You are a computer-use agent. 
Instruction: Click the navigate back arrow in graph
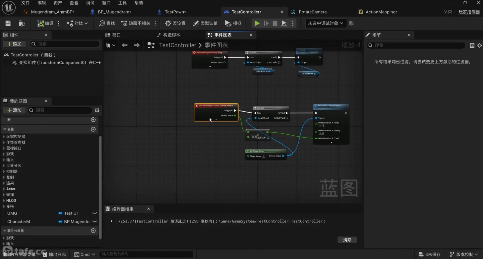pyautogui.click(x=125, y=45)
